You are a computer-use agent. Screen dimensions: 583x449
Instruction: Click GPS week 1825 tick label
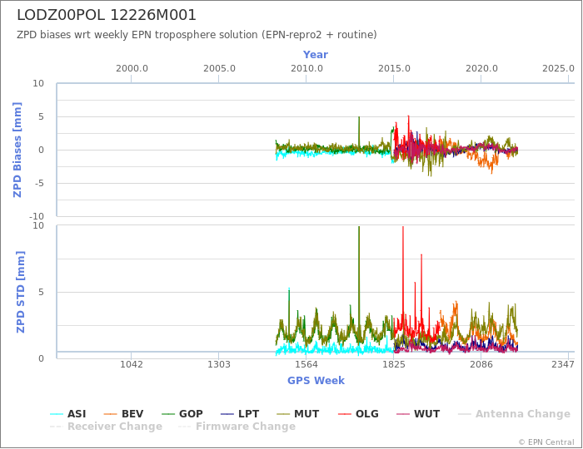click(394, 365)
